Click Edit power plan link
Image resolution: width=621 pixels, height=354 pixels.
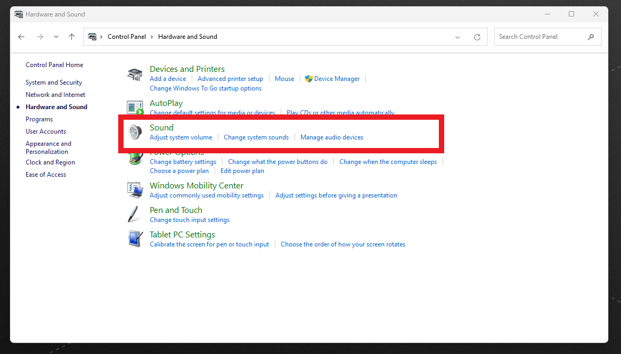[x=242, y=171]
